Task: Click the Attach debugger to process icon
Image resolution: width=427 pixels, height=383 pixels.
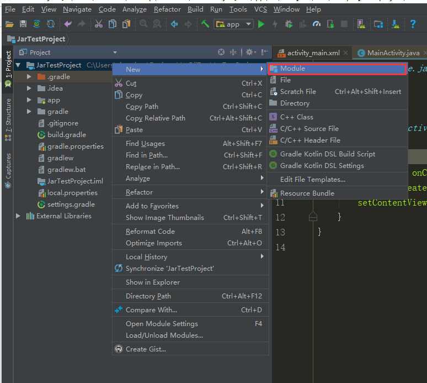Action: [330, 24]
